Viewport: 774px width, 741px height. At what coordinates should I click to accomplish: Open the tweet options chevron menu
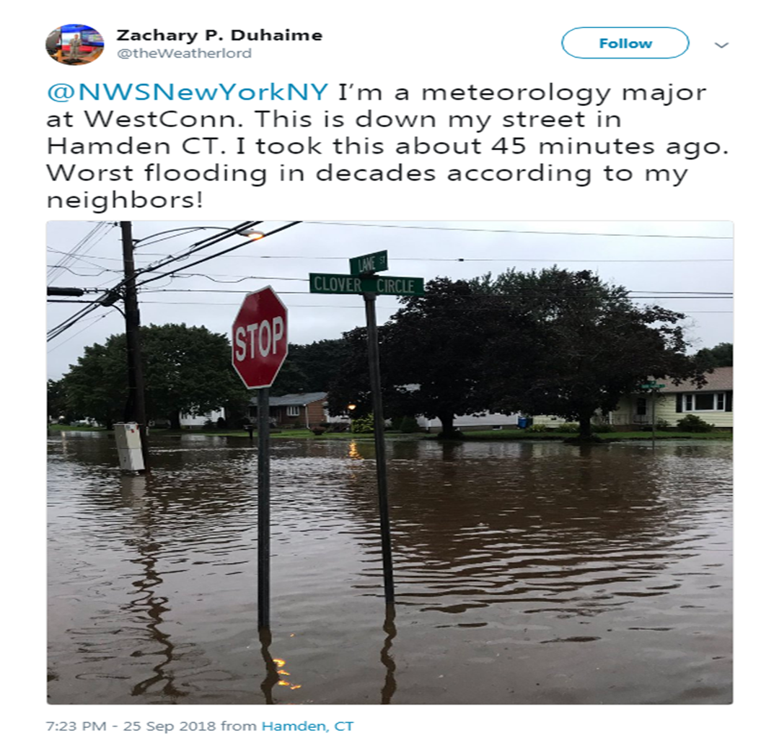coord(721,45)
